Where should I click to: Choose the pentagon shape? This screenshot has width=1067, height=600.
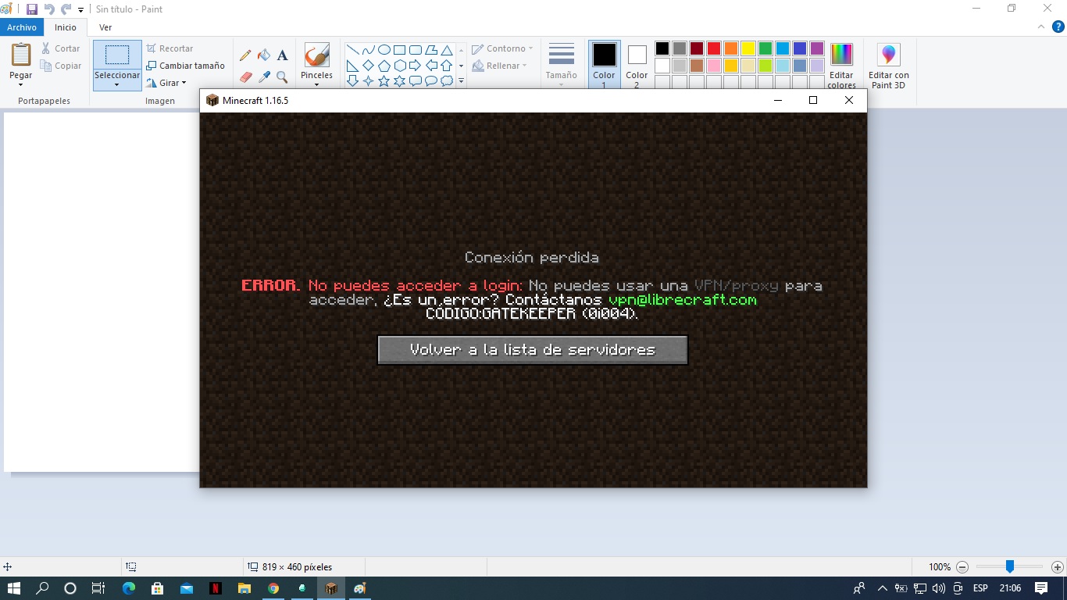384,66
